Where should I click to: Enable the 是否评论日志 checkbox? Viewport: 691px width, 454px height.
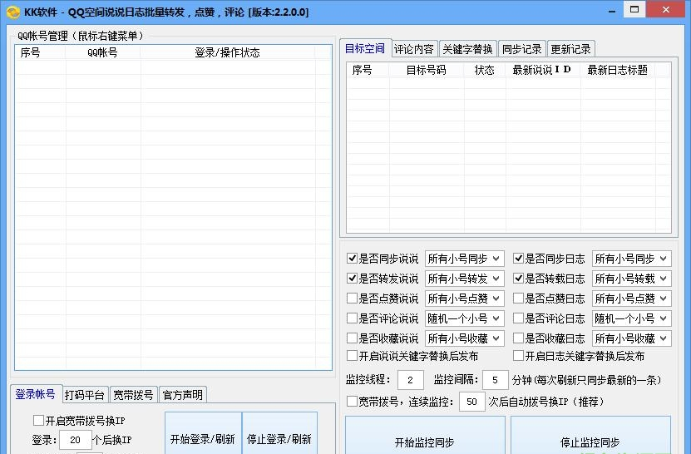coord(518,318)
